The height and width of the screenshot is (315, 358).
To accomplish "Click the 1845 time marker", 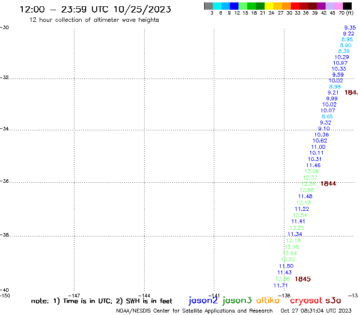I will [303, 279].
